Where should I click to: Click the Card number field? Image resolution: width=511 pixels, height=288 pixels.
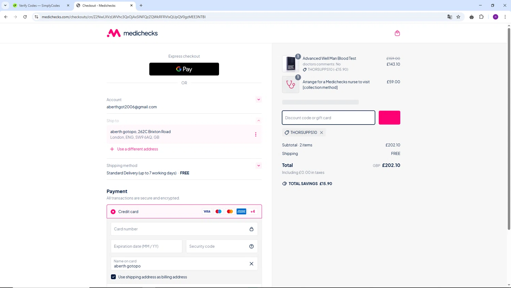pyautogui.click(x=184, y=229)
